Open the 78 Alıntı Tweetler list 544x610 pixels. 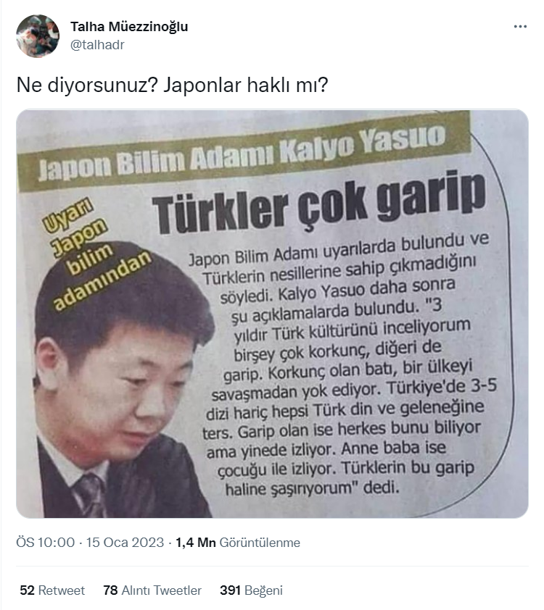click(152, 590)
